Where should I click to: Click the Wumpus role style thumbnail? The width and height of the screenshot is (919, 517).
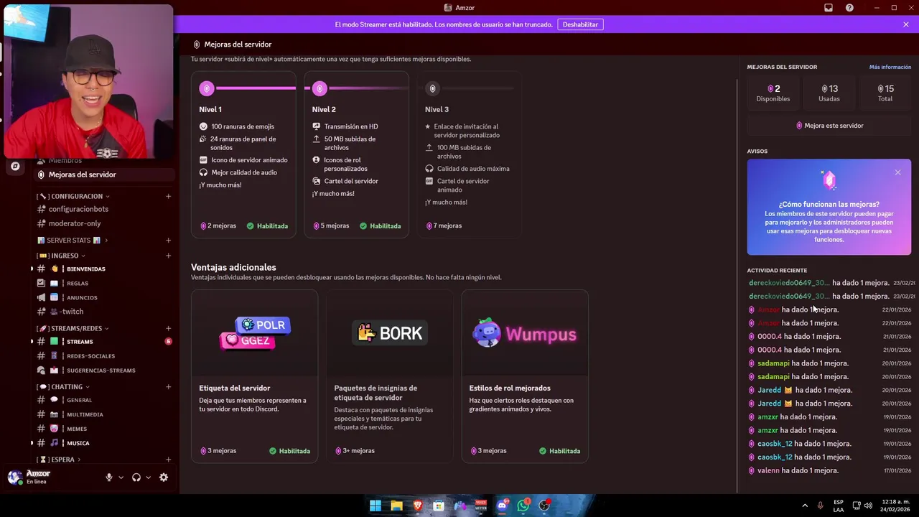pos(525,334)
